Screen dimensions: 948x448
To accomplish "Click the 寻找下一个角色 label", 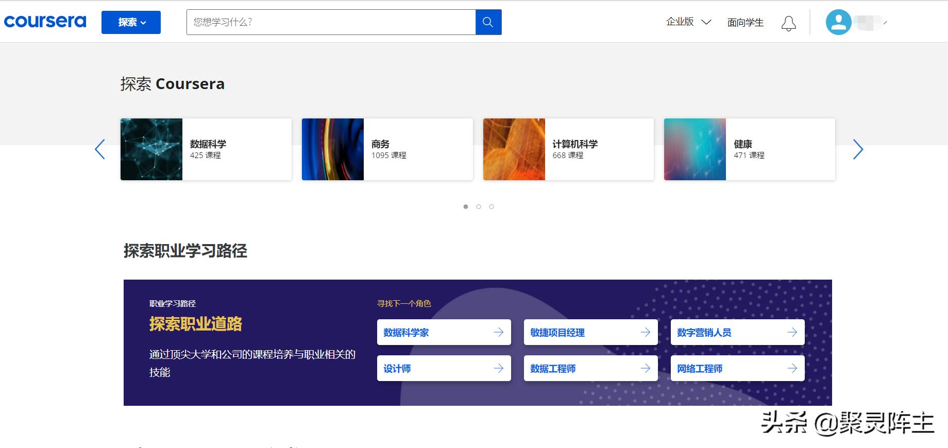I will click(x=404, y=303).
